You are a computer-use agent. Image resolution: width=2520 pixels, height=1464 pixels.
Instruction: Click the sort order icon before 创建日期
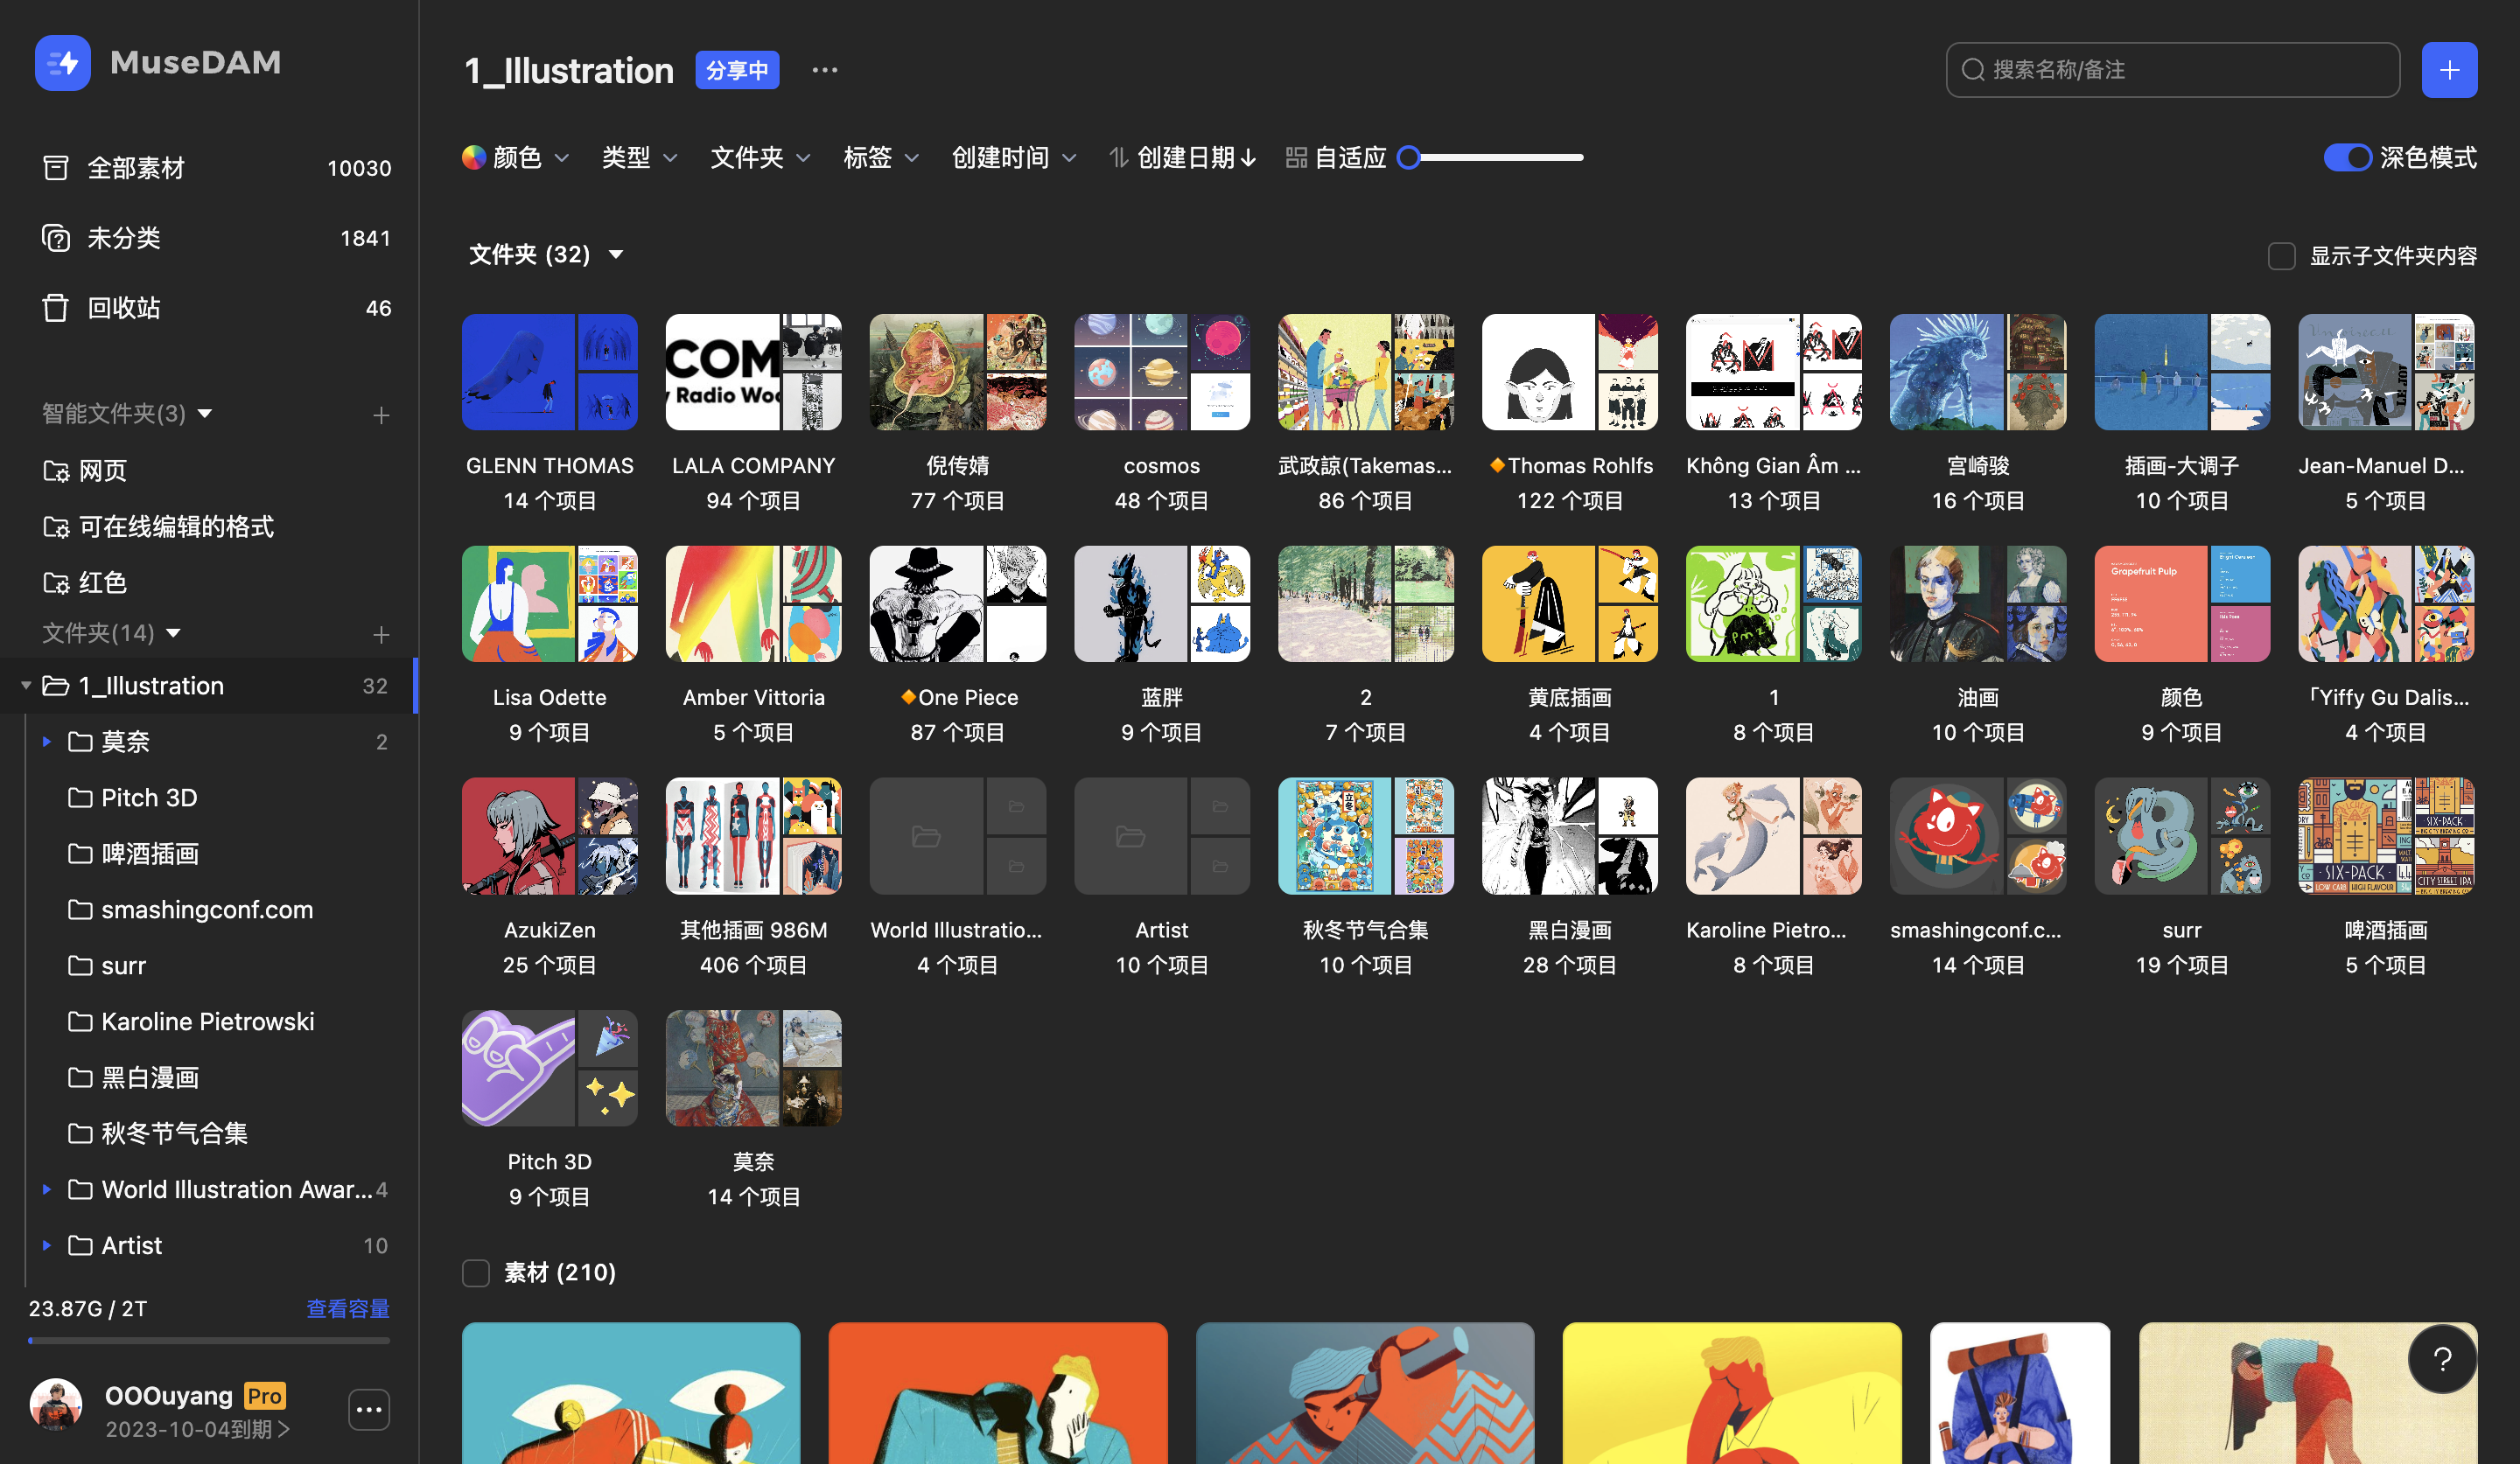(x=1118, y=158)
